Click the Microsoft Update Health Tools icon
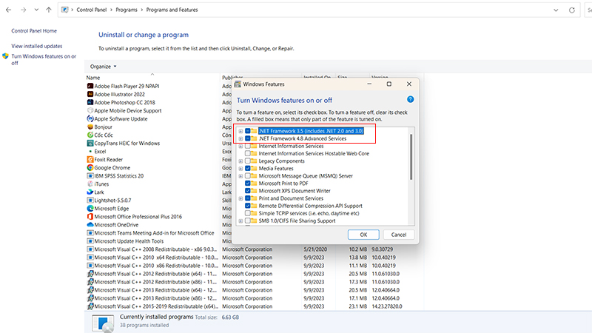 [90, 241]
